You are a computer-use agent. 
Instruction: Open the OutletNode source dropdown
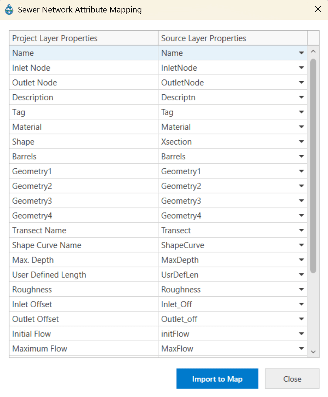coord(301,82)
